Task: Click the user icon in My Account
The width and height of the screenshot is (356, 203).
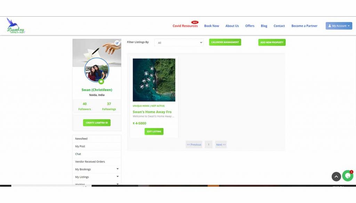Action: pos(330,26)
